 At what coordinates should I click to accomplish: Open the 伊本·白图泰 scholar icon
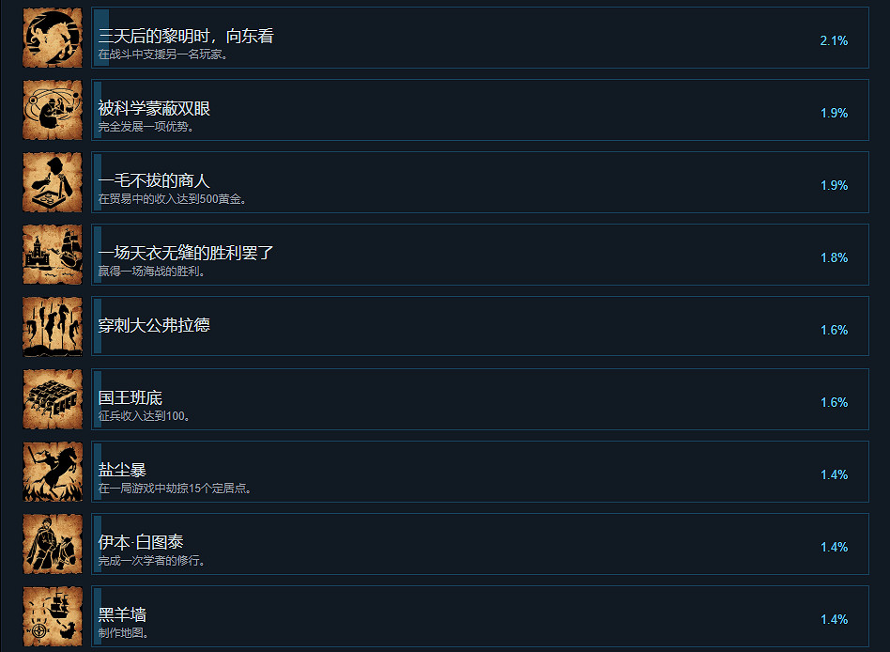point(53,544)
